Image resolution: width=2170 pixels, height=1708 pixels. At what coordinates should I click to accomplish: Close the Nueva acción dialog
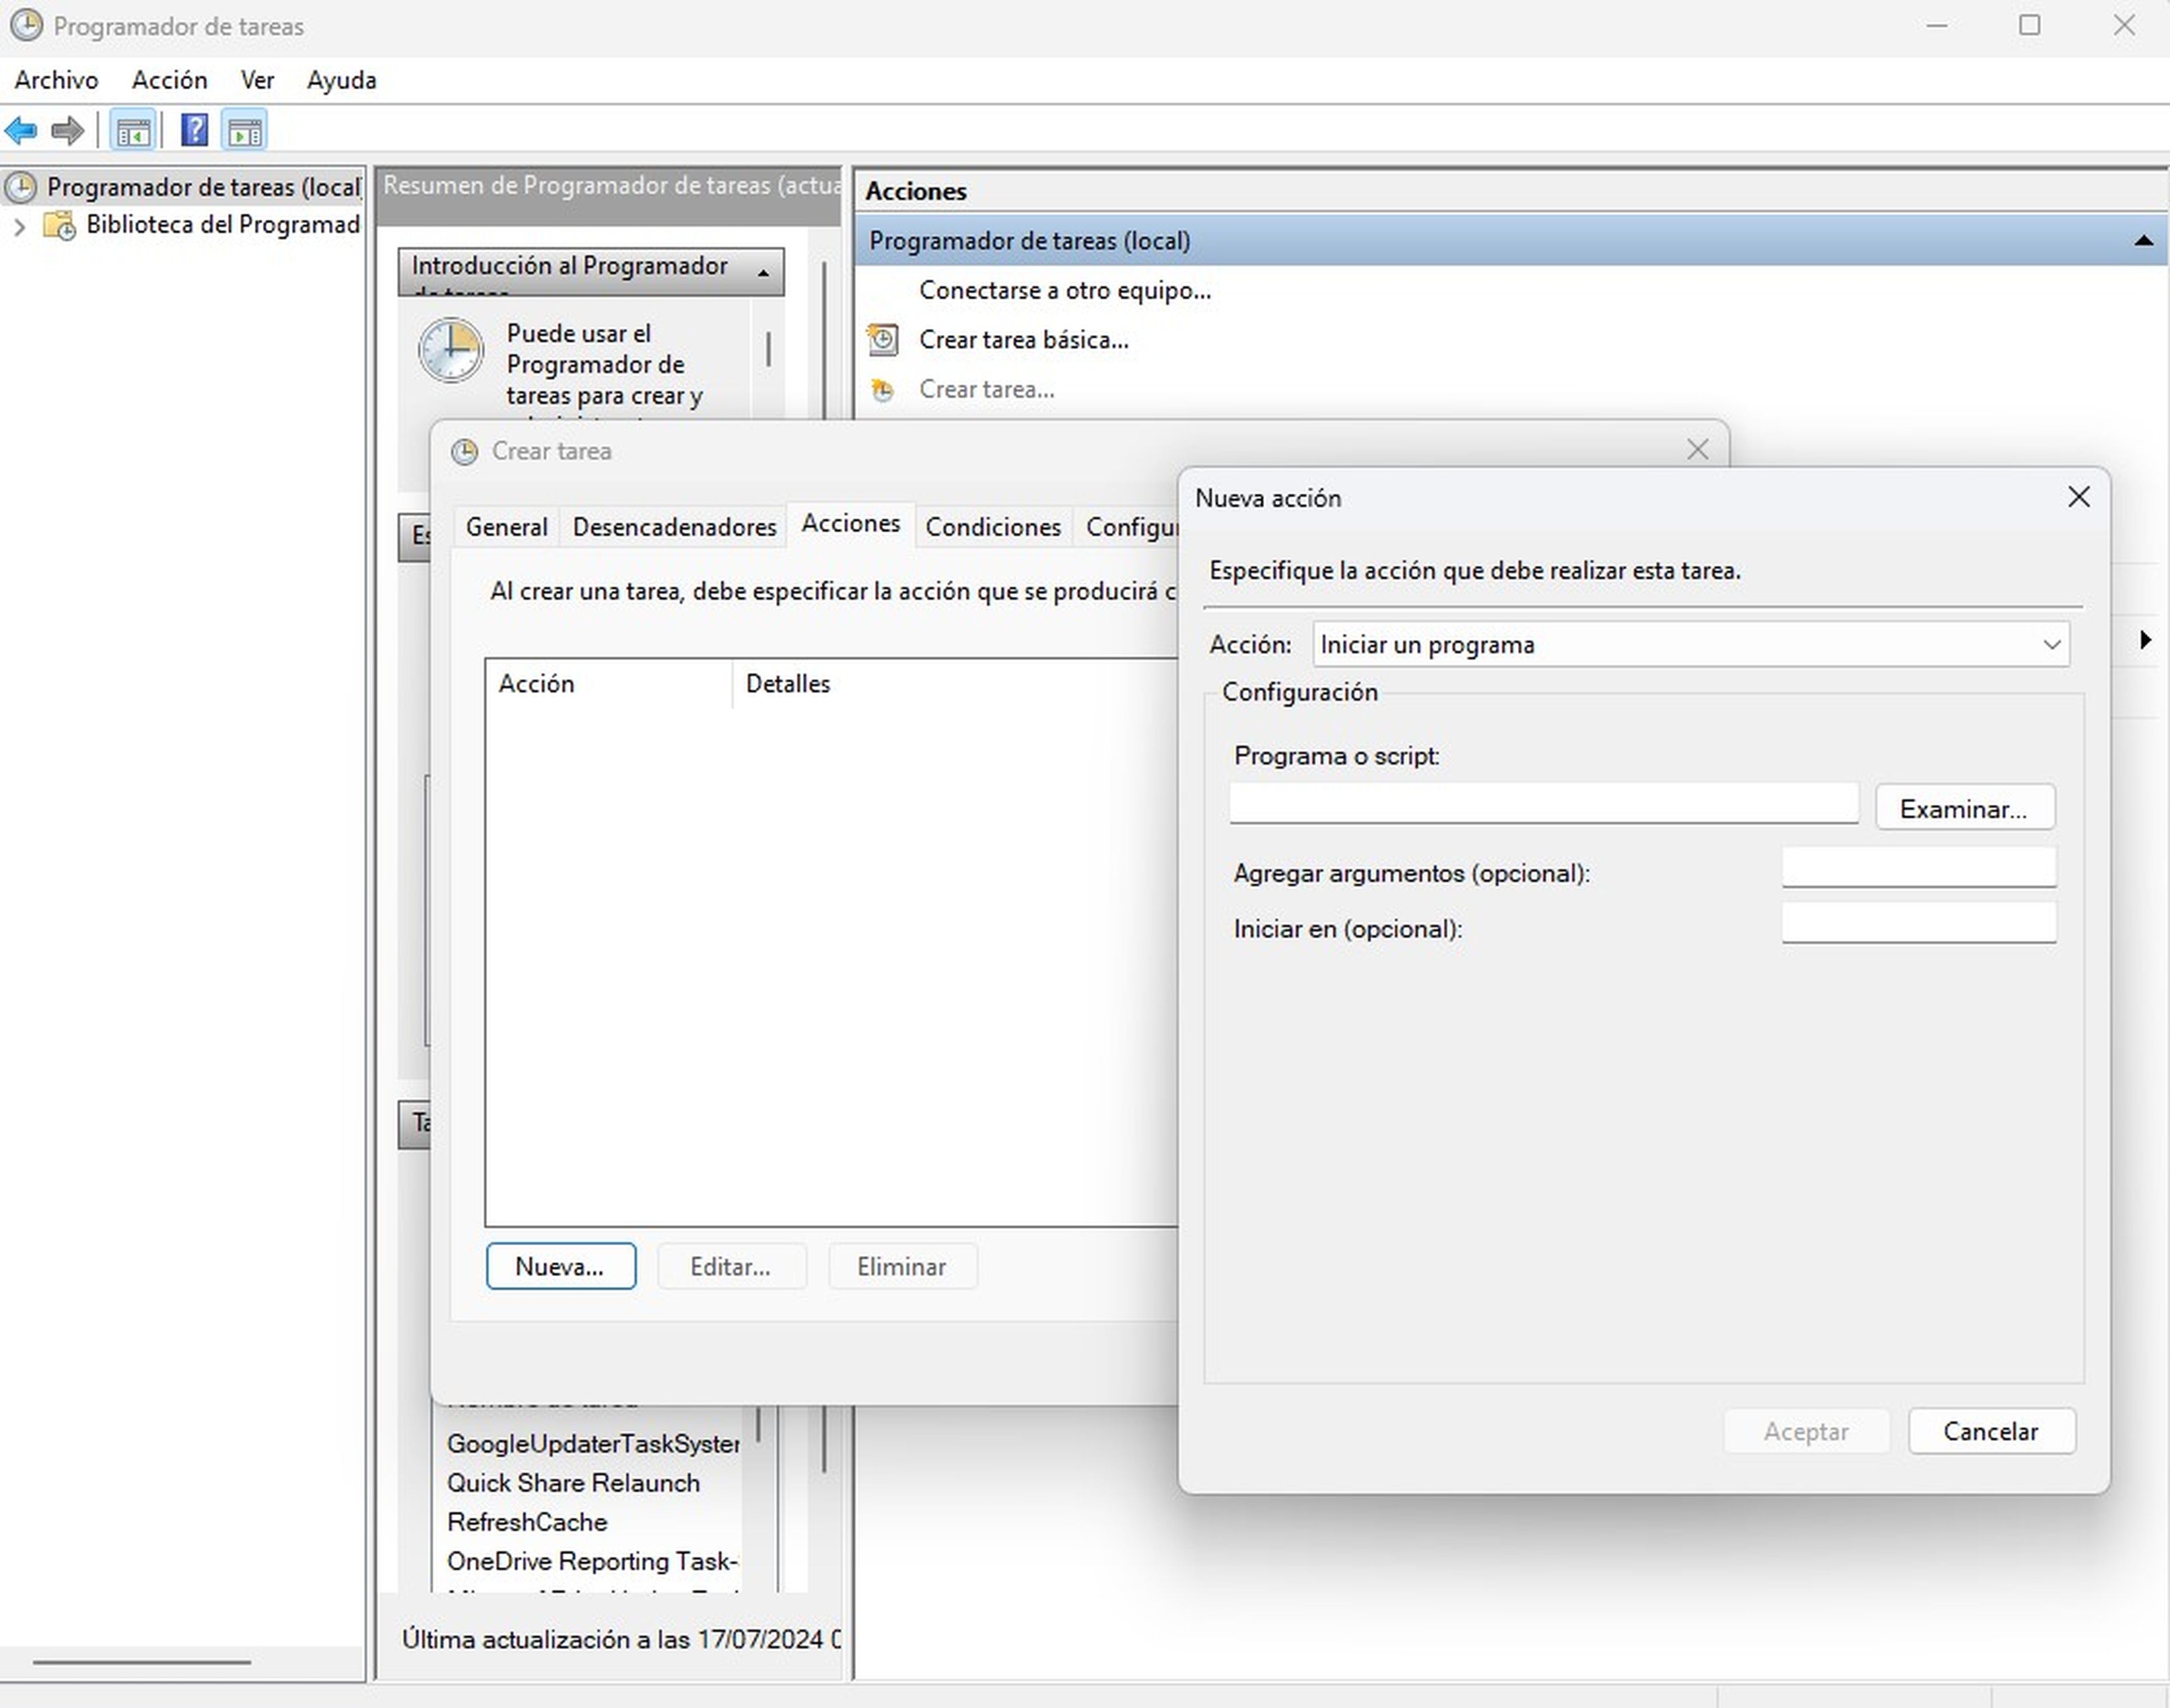click(2078, 497)
